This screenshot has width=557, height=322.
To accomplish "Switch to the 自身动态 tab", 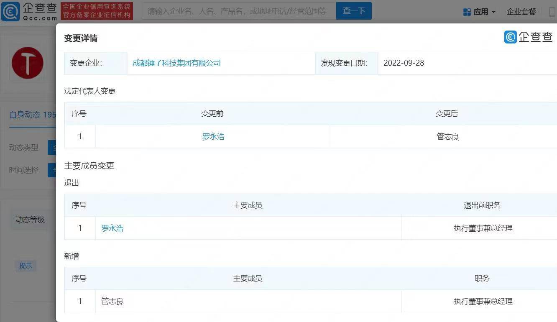I will [x=32, y=115].
